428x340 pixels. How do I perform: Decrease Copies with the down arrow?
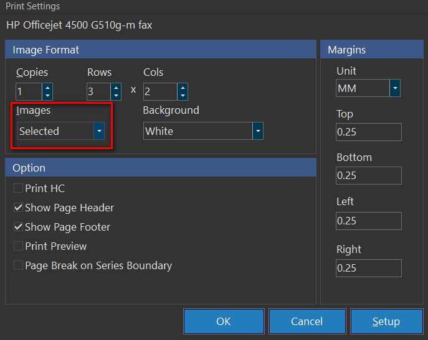[x=47, y=96]
